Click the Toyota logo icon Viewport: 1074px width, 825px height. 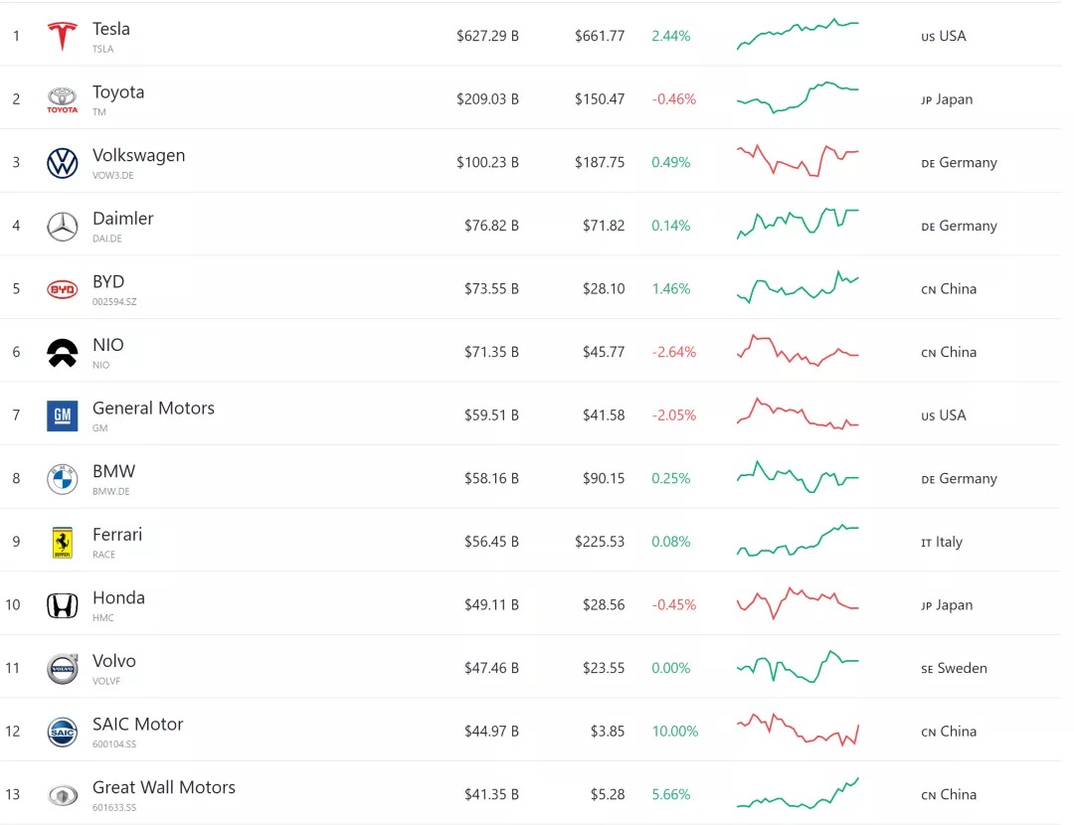pyautogui.click(x=63, y=99)
